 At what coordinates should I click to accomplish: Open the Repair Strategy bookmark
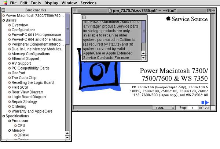24,102
